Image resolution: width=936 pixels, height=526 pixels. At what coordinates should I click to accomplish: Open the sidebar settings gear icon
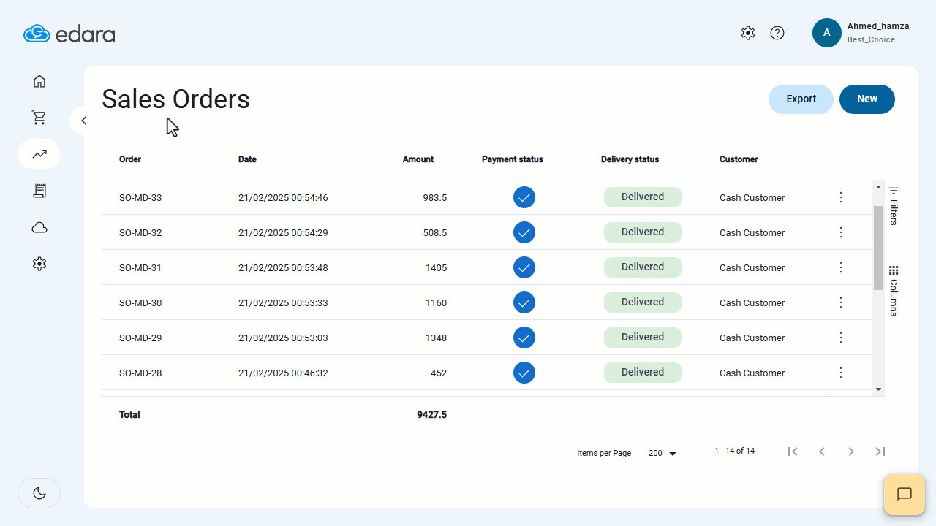(x=39, y=264)
